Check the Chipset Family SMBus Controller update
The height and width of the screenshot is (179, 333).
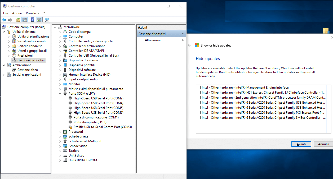199,118
